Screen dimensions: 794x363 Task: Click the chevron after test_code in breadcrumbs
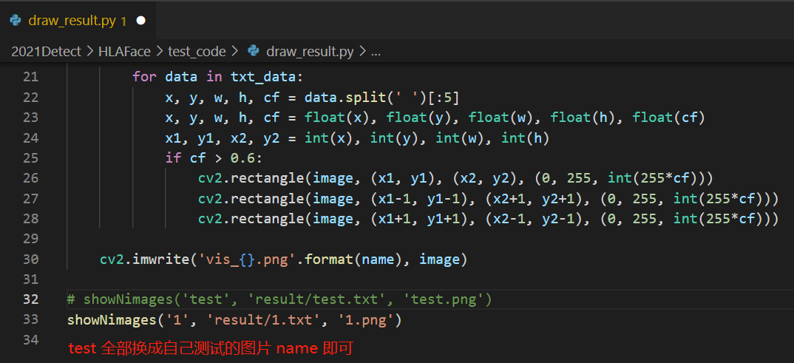(x=234, y=51)
